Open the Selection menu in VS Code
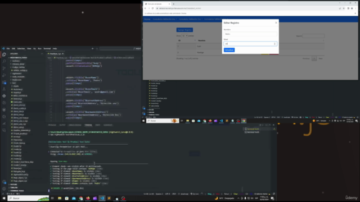 click(21, 49)
